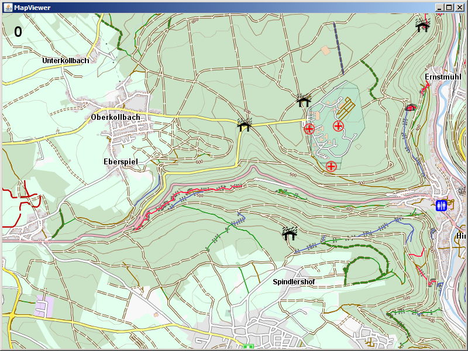
Task: Open the Java icon window menu in title bar
Action: 6,7
